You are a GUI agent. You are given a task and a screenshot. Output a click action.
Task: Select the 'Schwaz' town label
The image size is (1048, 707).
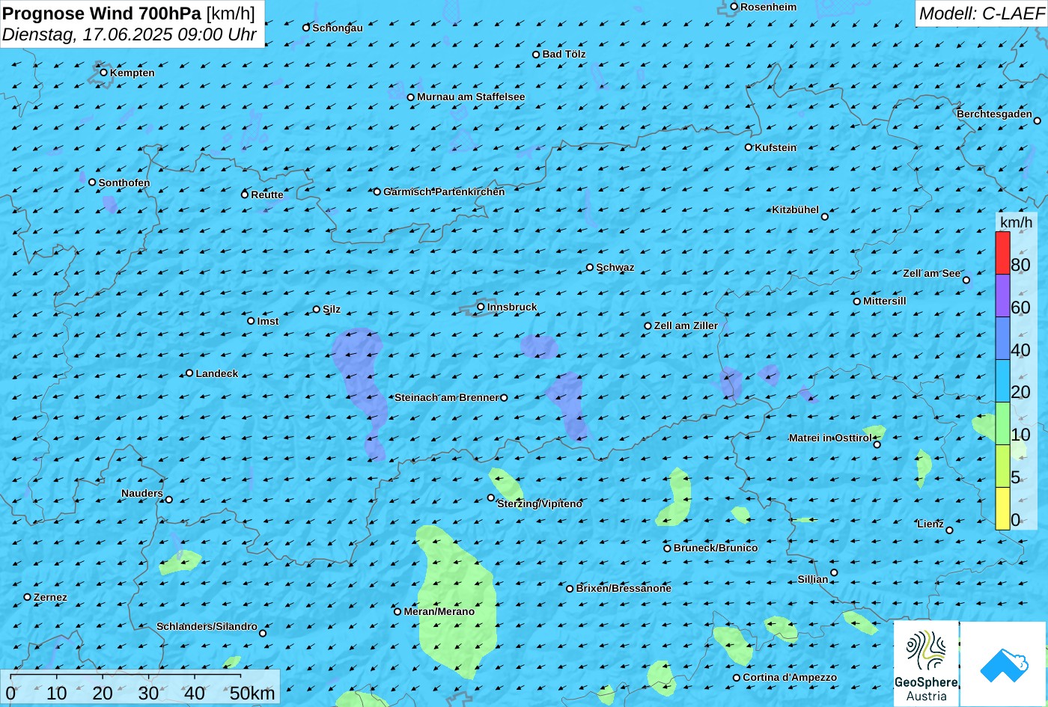pyautogui.click(x=615, y=267)
